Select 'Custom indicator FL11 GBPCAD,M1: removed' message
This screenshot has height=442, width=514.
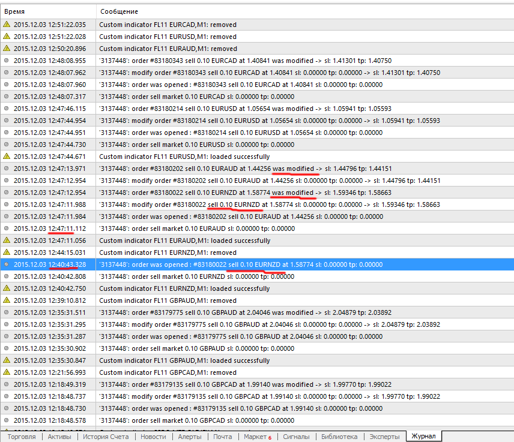pyautogui.click(x=168, y=372)
